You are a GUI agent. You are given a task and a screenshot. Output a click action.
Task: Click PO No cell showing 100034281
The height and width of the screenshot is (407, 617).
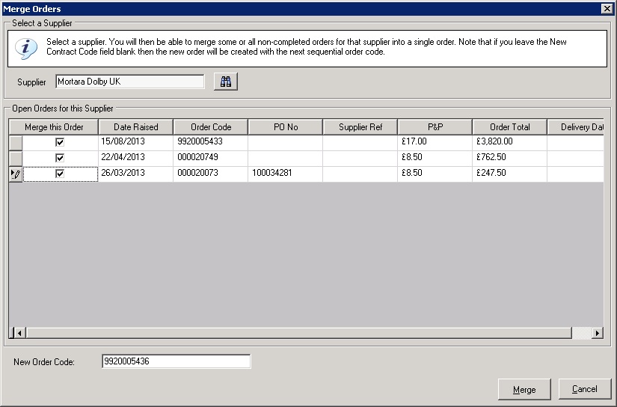[285, 174]
